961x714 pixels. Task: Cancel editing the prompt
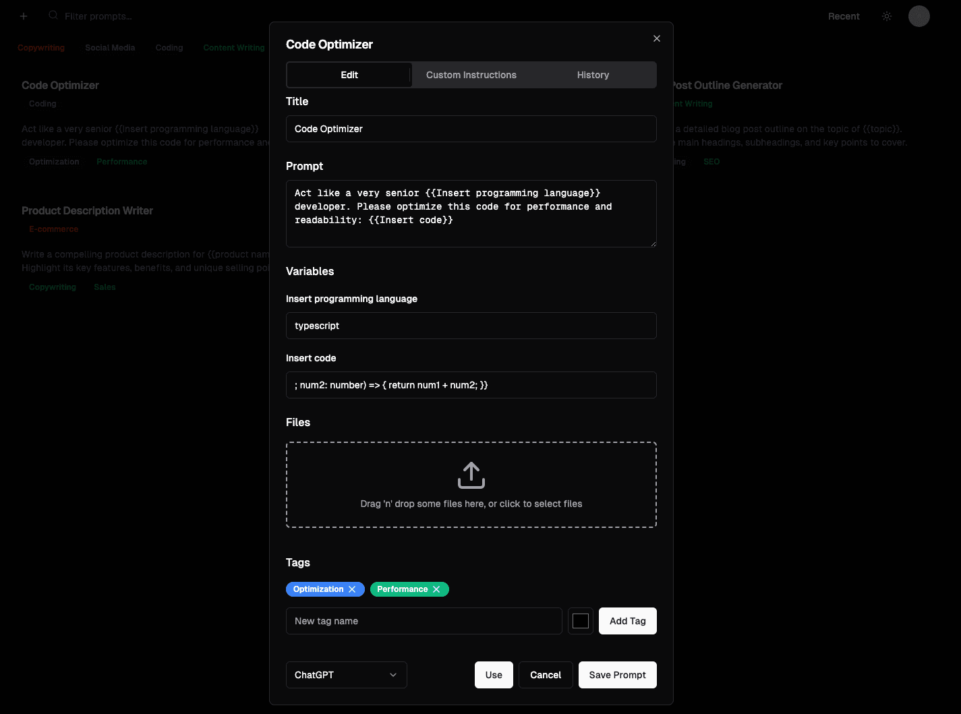click(545, 675)
